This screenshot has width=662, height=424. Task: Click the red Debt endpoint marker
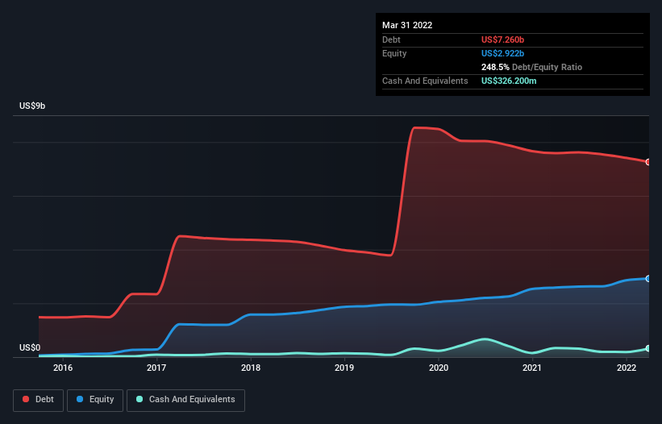[648, 162]
